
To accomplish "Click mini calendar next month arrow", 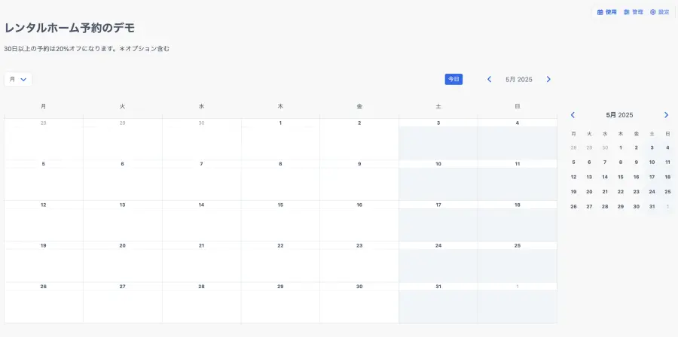I will [x=666, y=115].
